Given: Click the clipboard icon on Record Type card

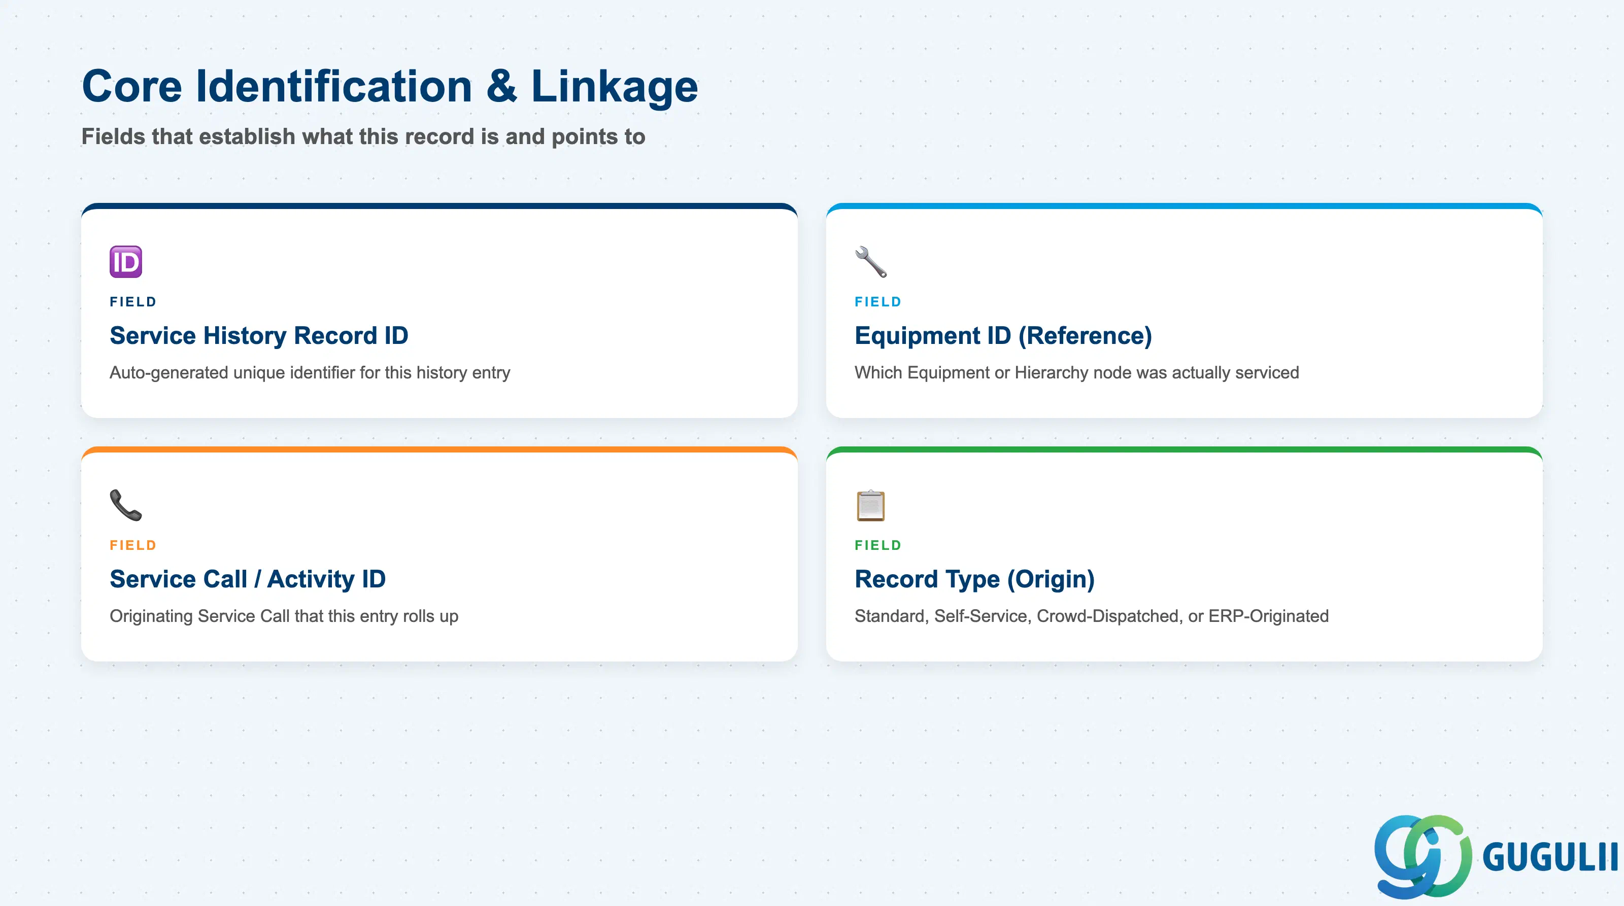Looking at the screenshot, I should 871,505.
